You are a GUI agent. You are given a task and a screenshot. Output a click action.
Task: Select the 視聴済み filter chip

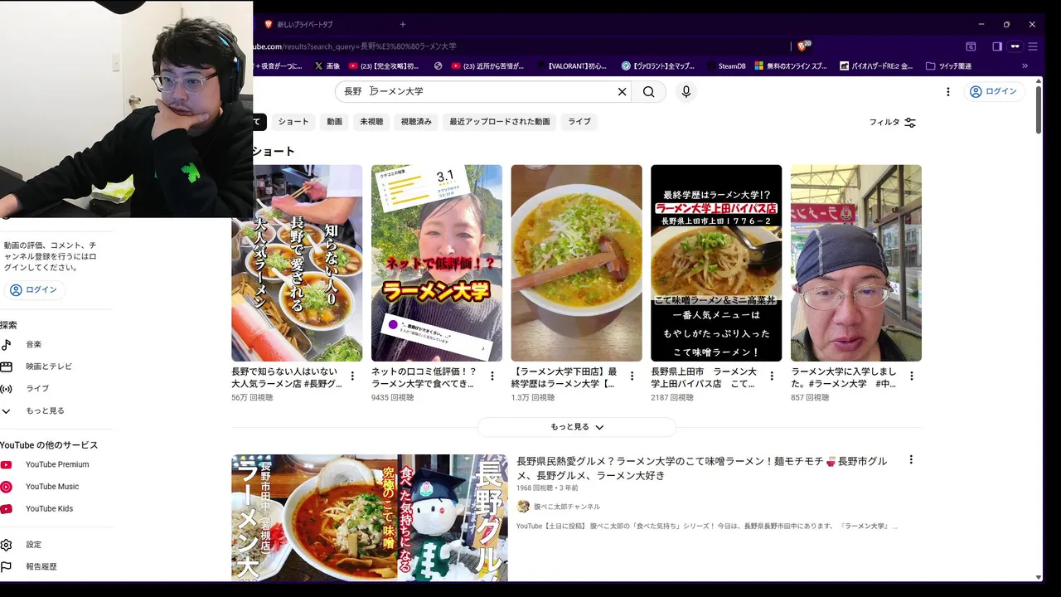coord(416,122)
